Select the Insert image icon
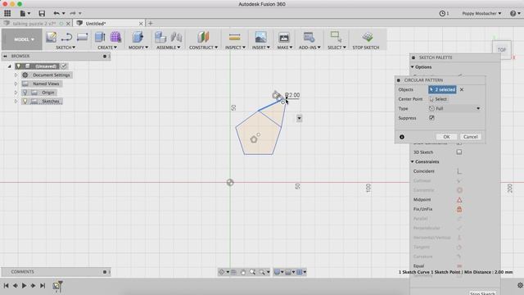524x295 pixels. click(x=260, y=37)
